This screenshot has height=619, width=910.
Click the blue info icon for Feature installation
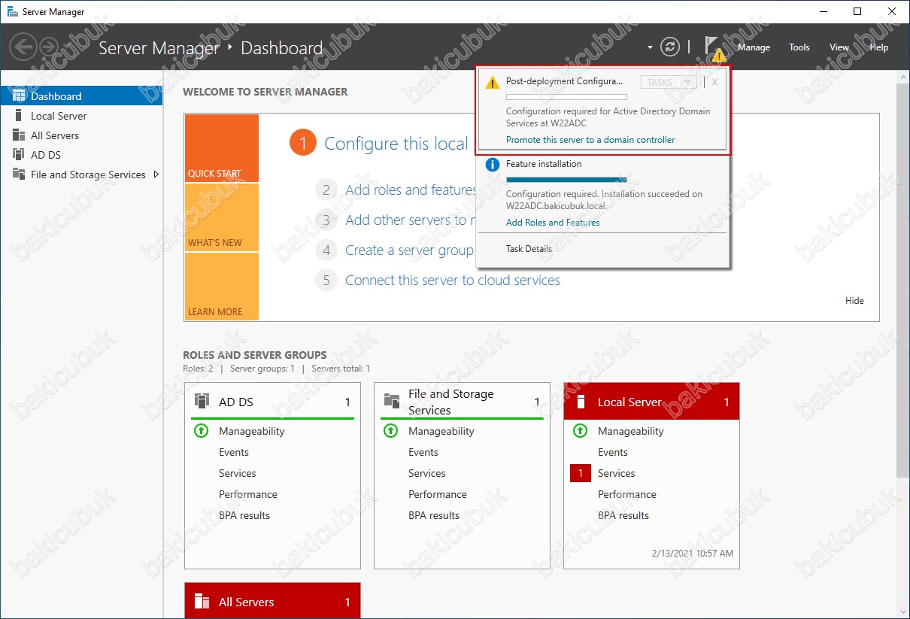click(493, 165)
